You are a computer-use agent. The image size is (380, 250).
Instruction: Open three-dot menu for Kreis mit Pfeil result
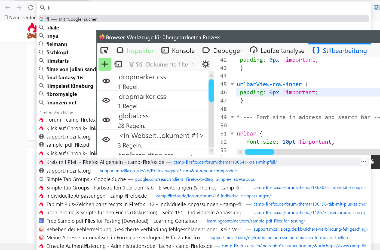363,162
